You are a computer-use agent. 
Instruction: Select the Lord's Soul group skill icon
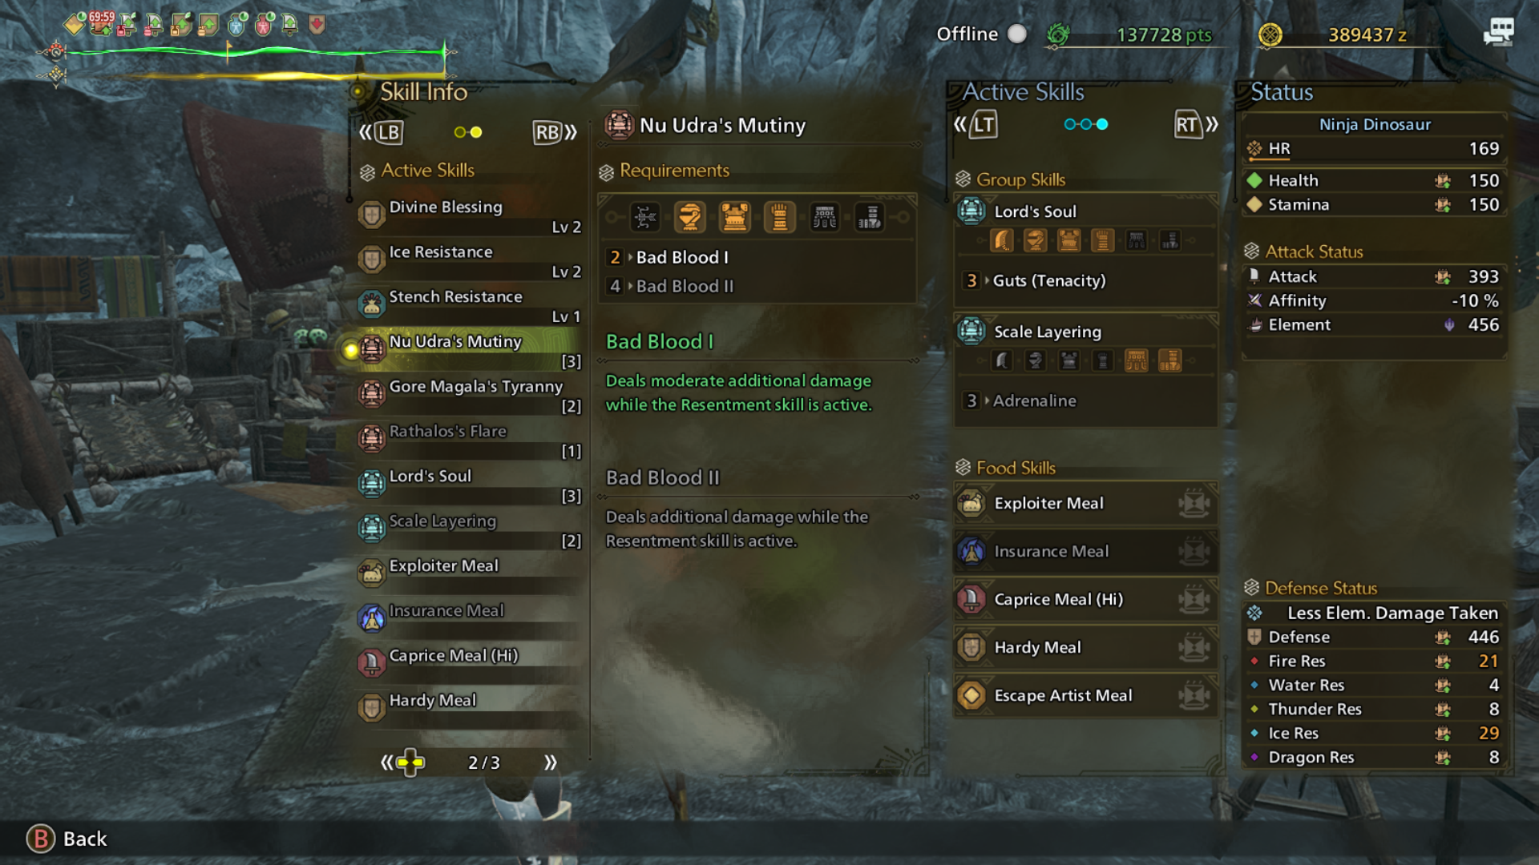tap(971, 211)
